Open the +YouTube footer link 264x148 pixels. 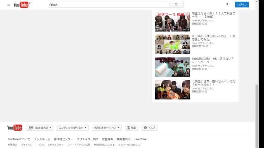tap(140, 139)
